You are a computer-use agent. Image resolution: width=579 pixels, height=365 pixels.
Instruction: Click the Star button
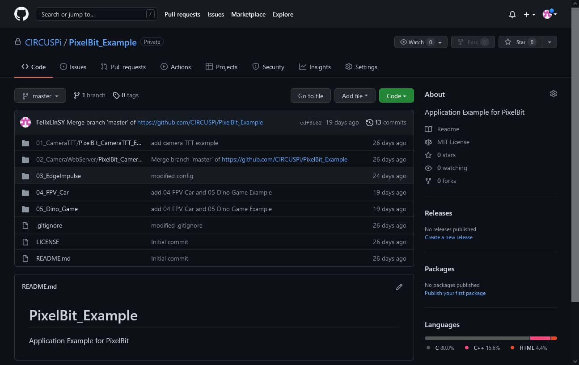click(520, 42)
